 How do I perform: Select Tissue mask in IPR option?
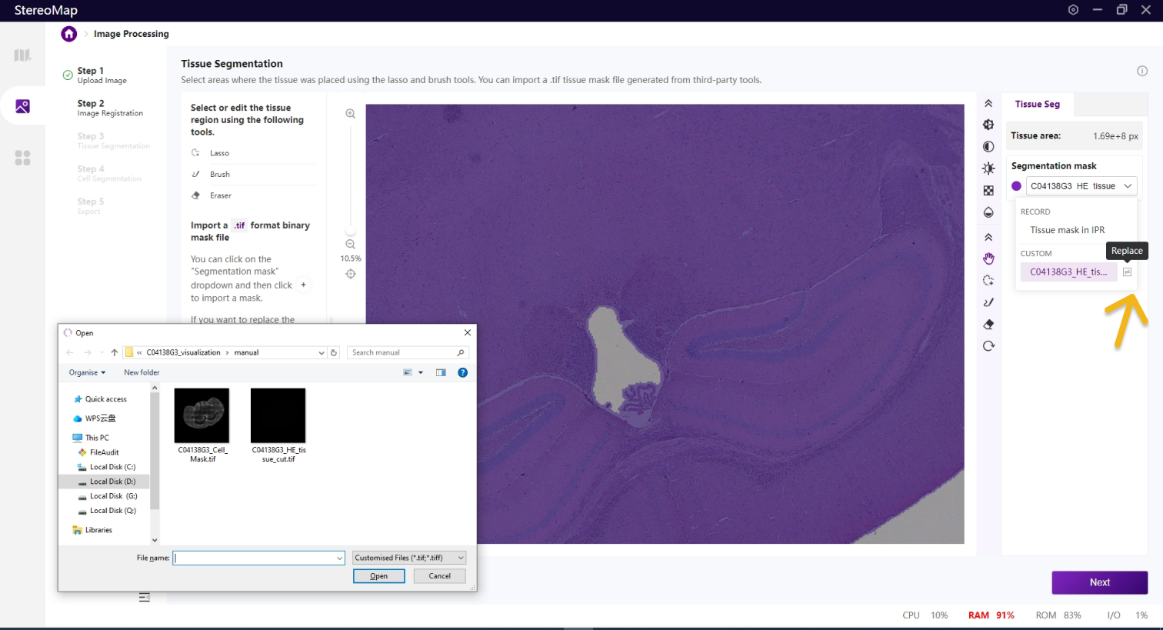point(1067,230)
